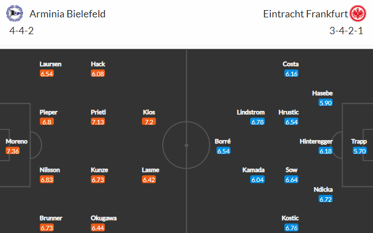Viewport: 373px width, 233px height.
Task: Select goalkeeper Trapp on the pitch
Action: pos(360,141)
